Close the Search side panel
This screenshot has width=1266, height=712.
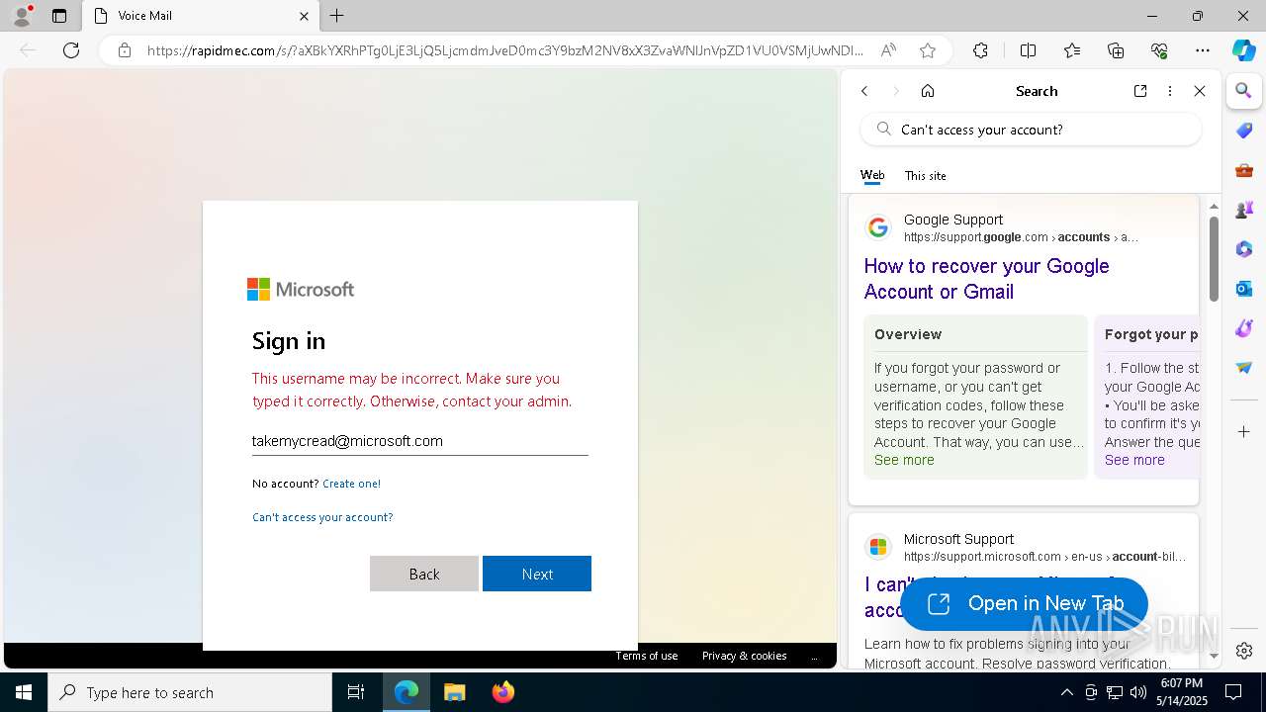point(1200,91)
